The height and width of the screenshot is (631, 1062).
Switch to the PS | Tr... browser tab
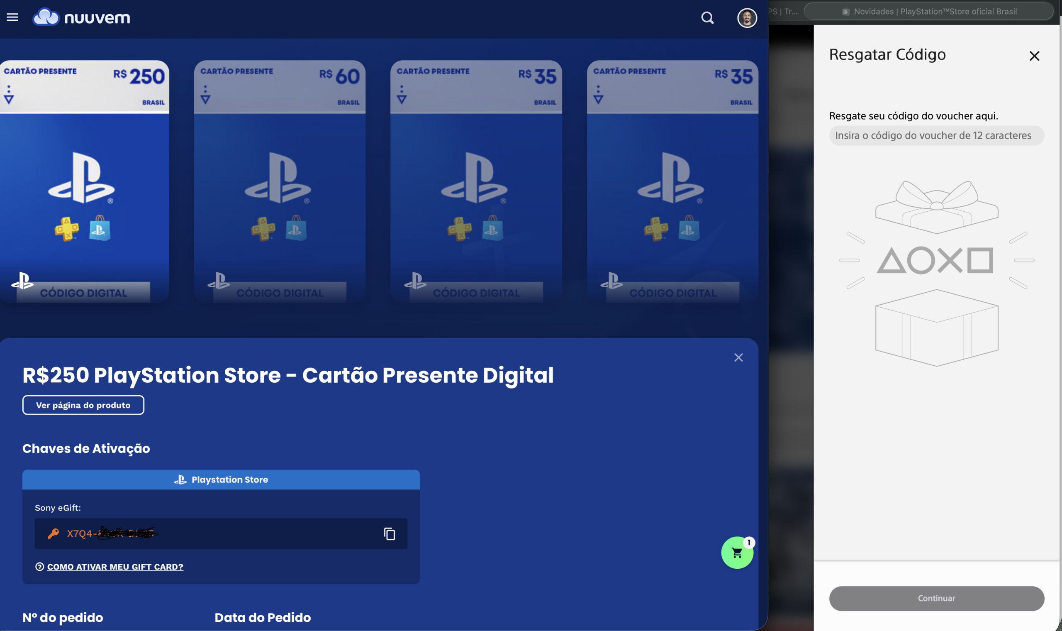pos(784,12)
